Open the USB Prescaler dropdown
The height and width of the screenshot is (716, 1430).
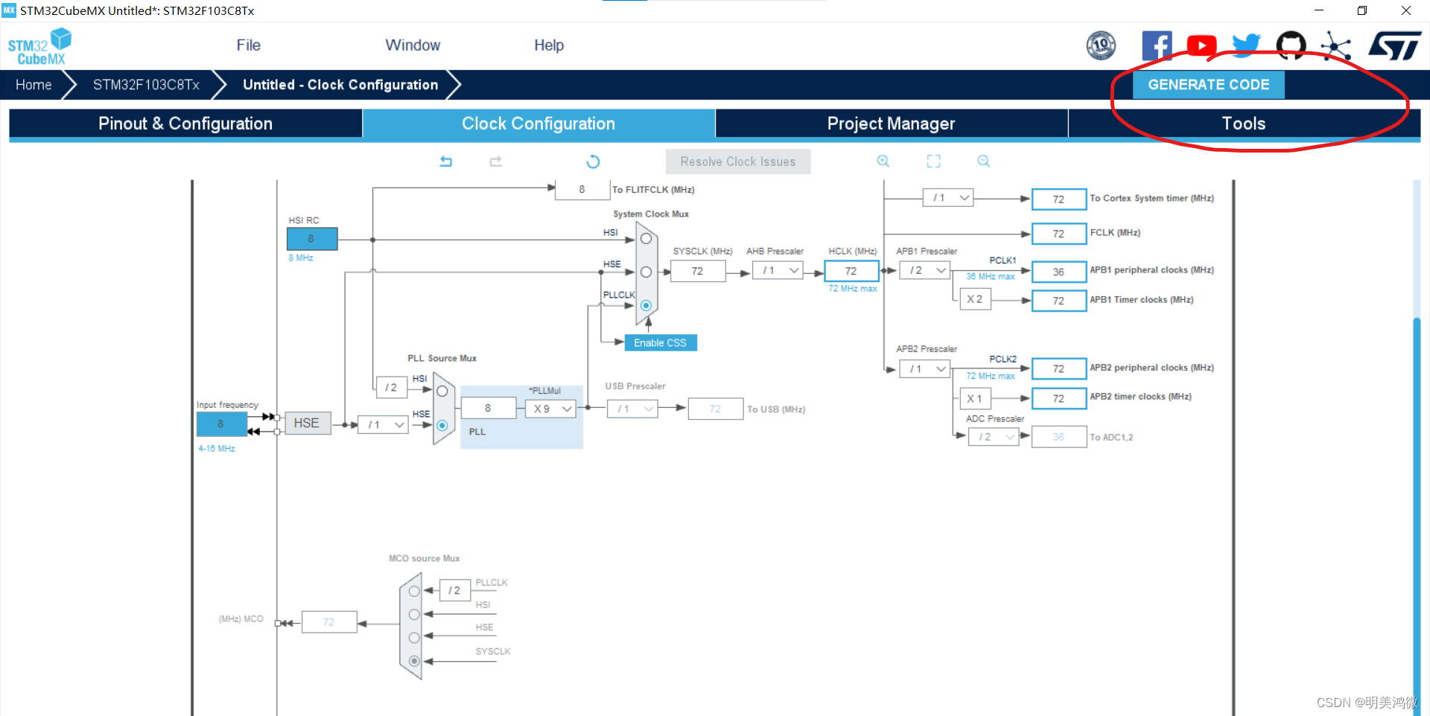[632, 409]
